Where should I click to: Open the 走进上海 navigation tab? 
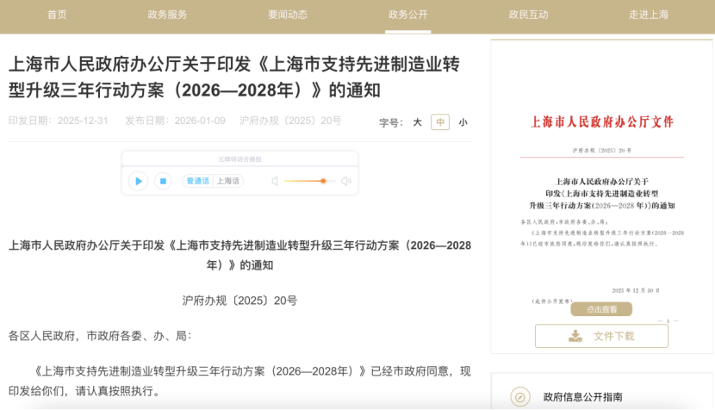[x=649, y=15]
